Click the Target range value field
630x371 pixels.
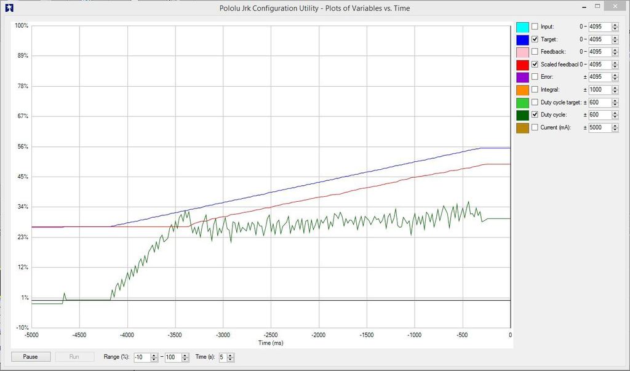pyautogui.click(x=600, y=39)
